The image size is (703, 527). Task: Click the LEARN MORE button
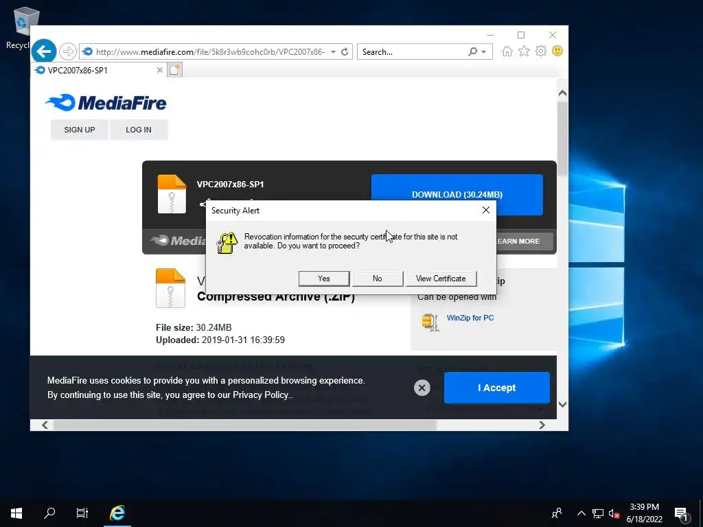tap(524, 241)
